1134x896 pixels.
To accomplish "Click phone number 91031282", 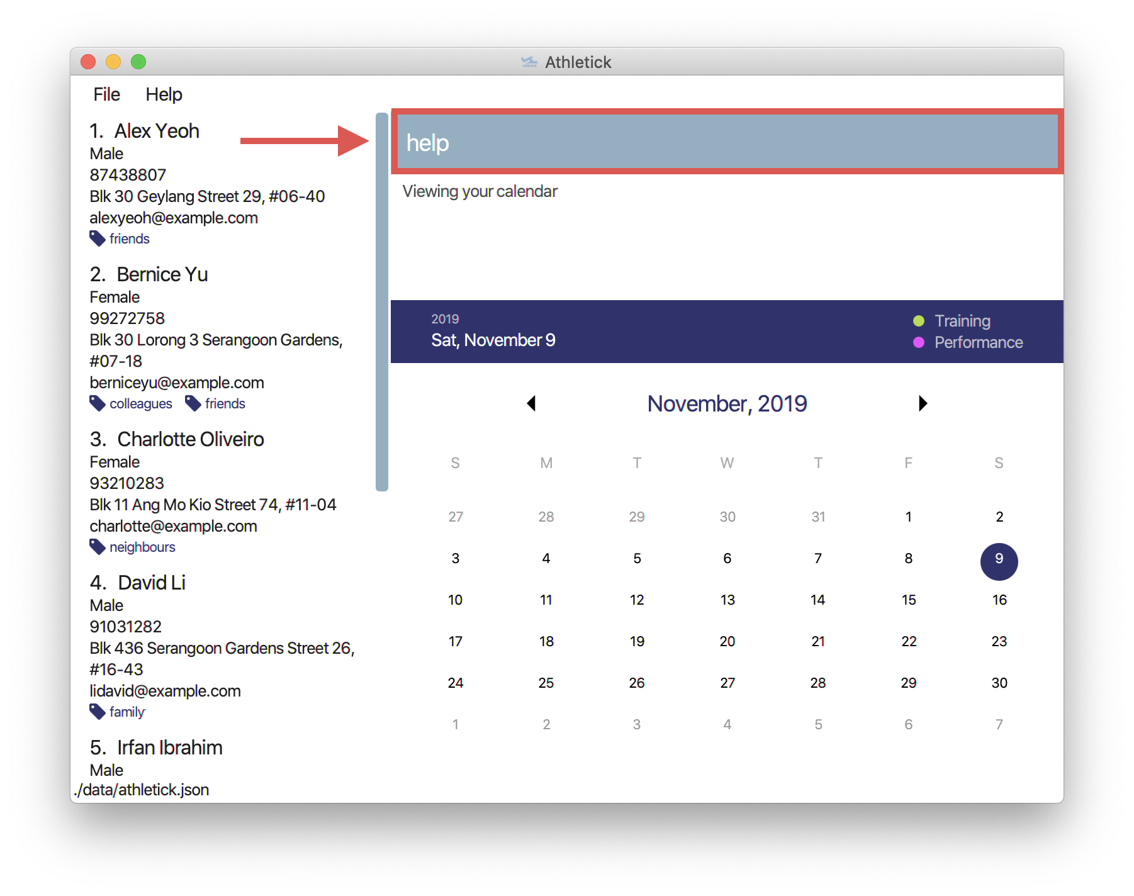I will (x=125, y=627).
